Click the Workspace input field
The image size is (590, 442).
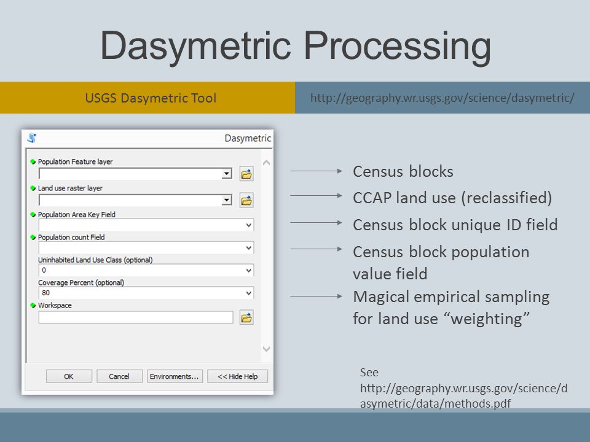click(136, 317)
